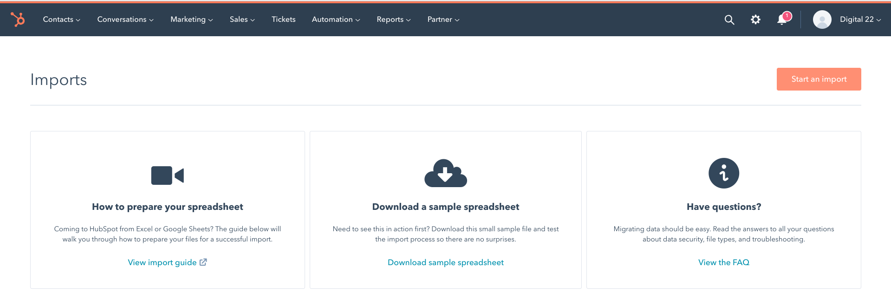The width and height of the screenshot is (891, 306).
Task: Open settings via the gear icon
Action: [755, 20]
